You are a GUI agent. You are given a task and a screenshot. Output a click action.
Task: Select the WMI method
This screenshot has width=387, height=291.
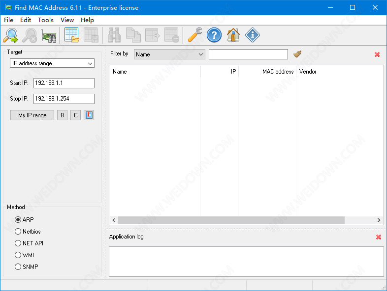point(25,255)
